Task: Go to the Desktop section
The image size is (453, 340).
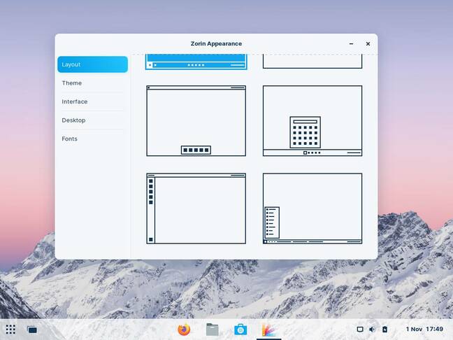Action: click(92, 120)
